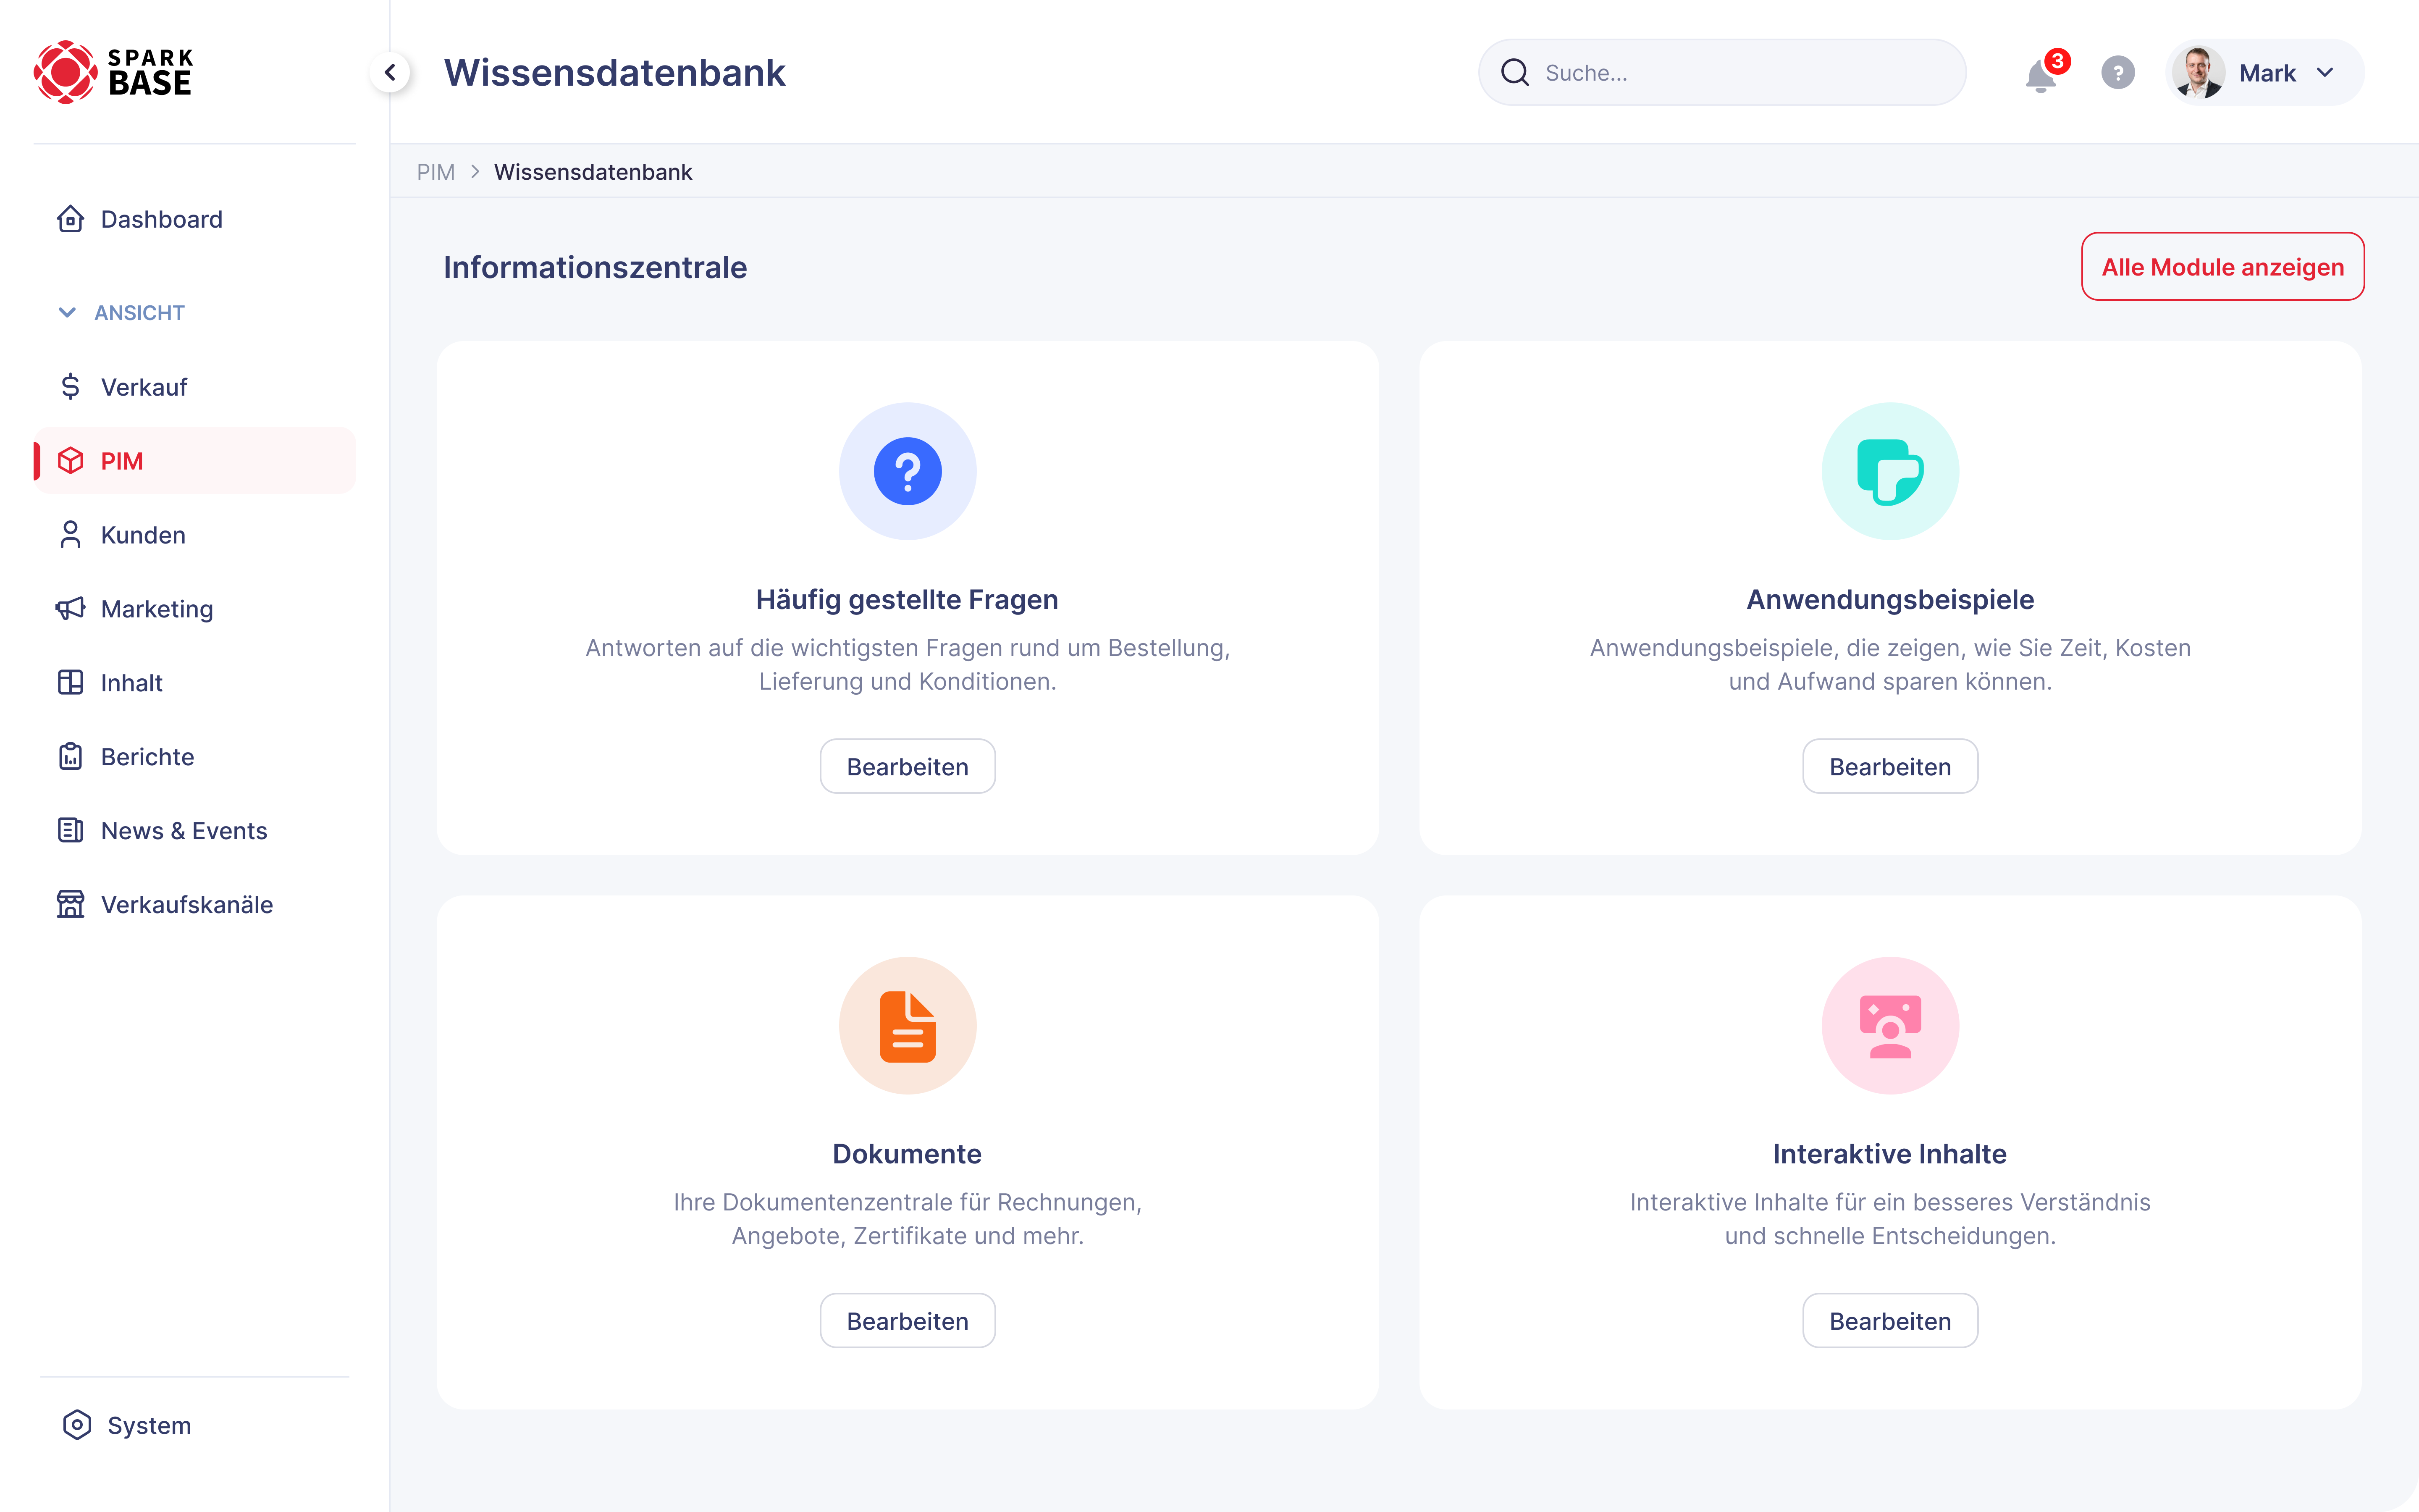The width and height of the screenshot is (2419, 1512).
Task: Open Verkaufskanäle section
Action: 194,905
